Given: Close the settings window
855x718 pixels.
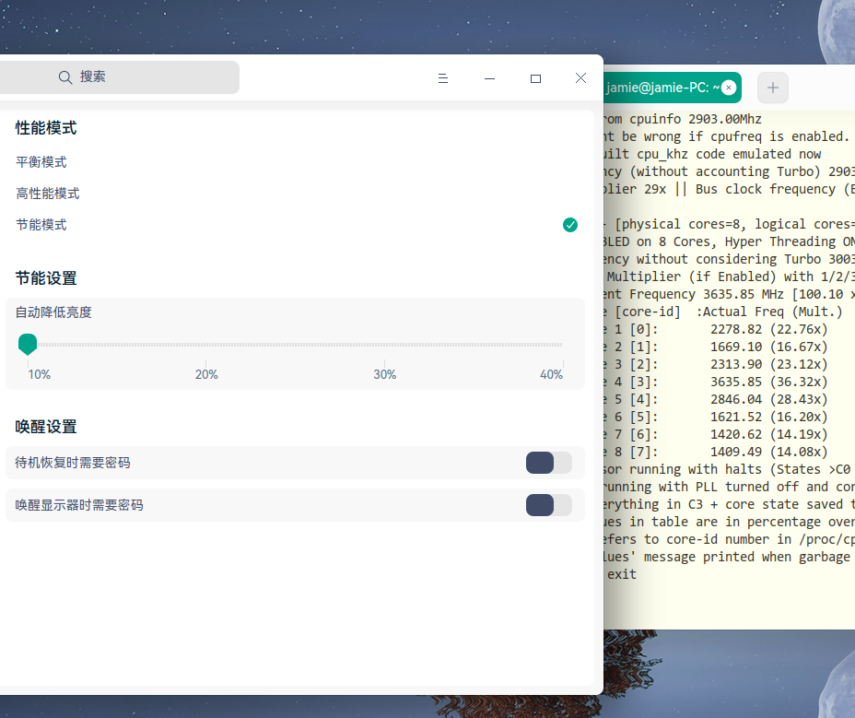Looking at the screenshot, I should (580, 78).
